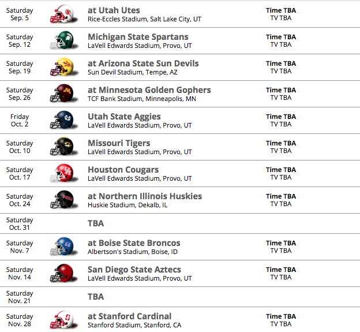Click the Michigan State Spartans helmet

pos(61,41)
